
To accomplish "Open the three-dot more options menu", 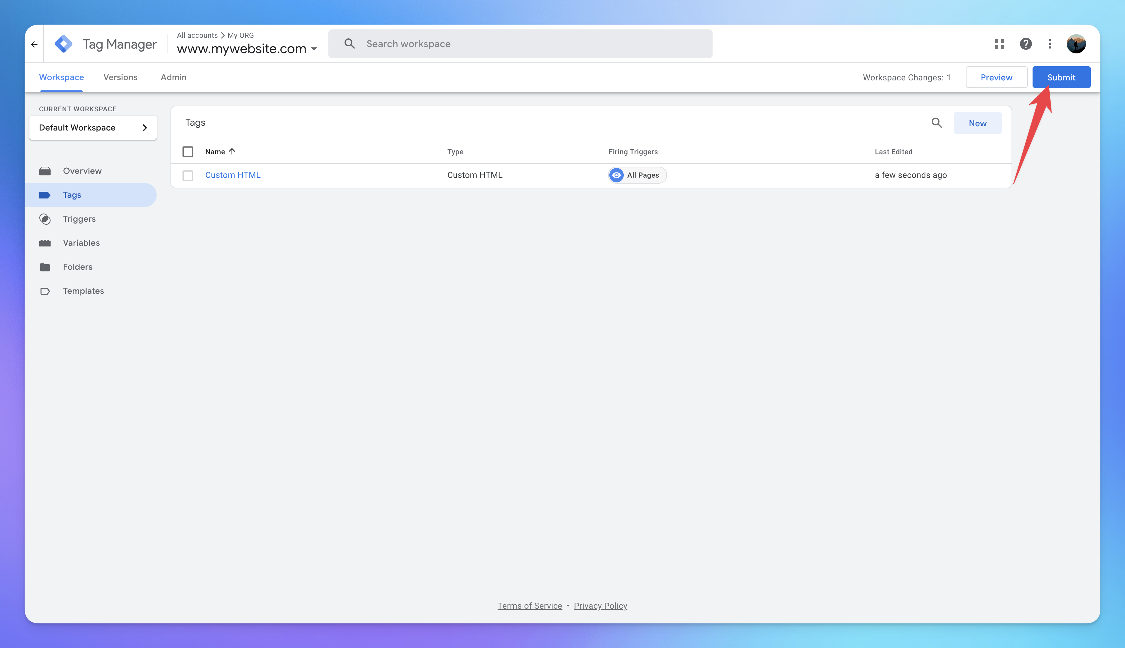I will (1050, 44).
